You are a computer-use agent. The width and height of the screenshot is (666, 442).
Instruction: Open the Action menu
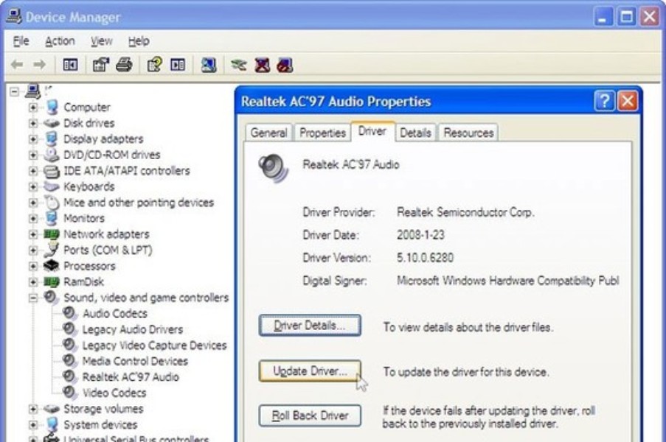(x=60, y=41)
